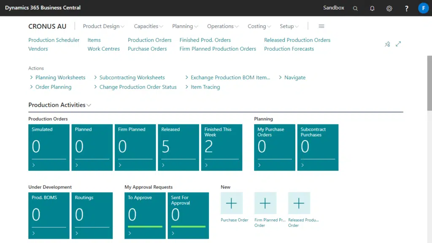Click the pin navigation icon
Image resolution: width=432 pixels, height=243 pixels.
[x=387, y=44]
